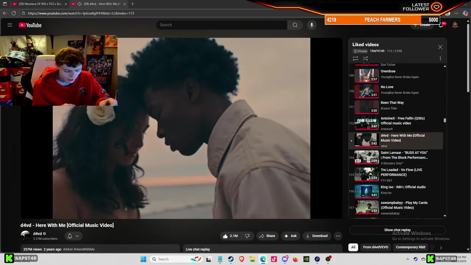Play Tre Loaded - Vo Flow live performance
This screenshot has height=265, width=471.
[396, 175]
